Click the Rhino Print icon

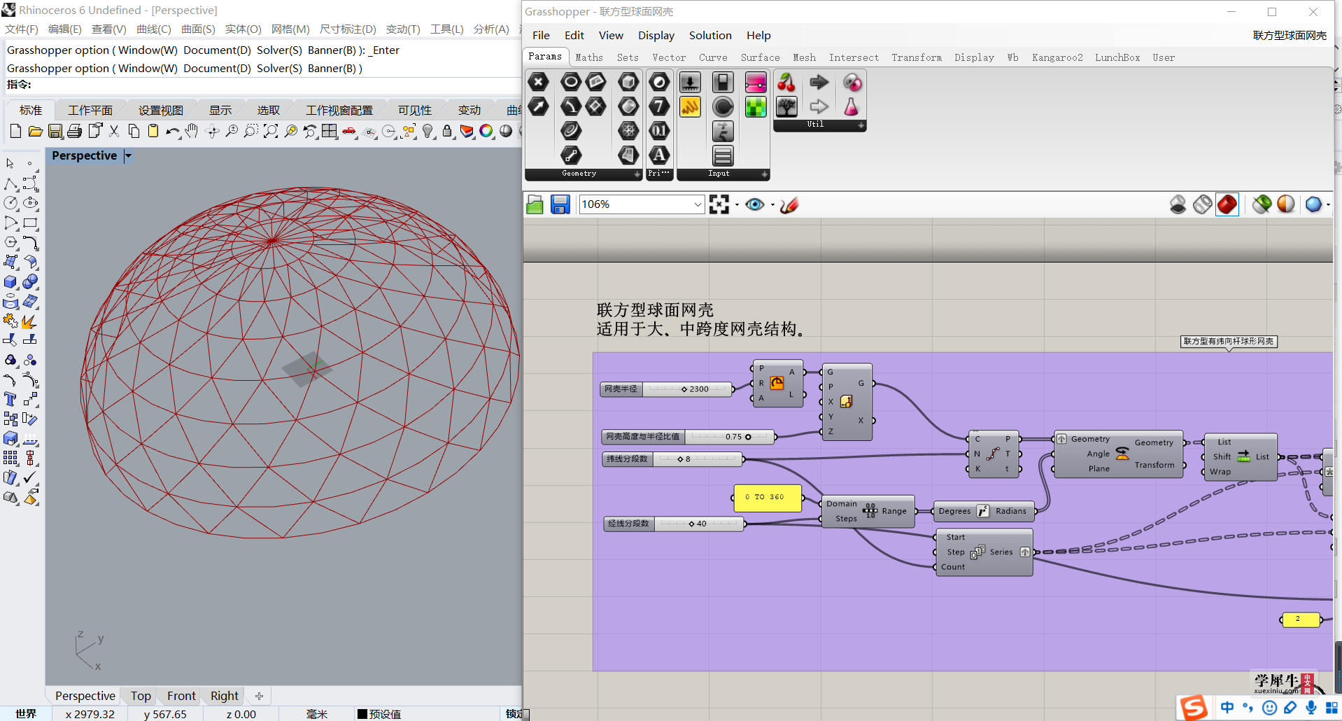75,131
